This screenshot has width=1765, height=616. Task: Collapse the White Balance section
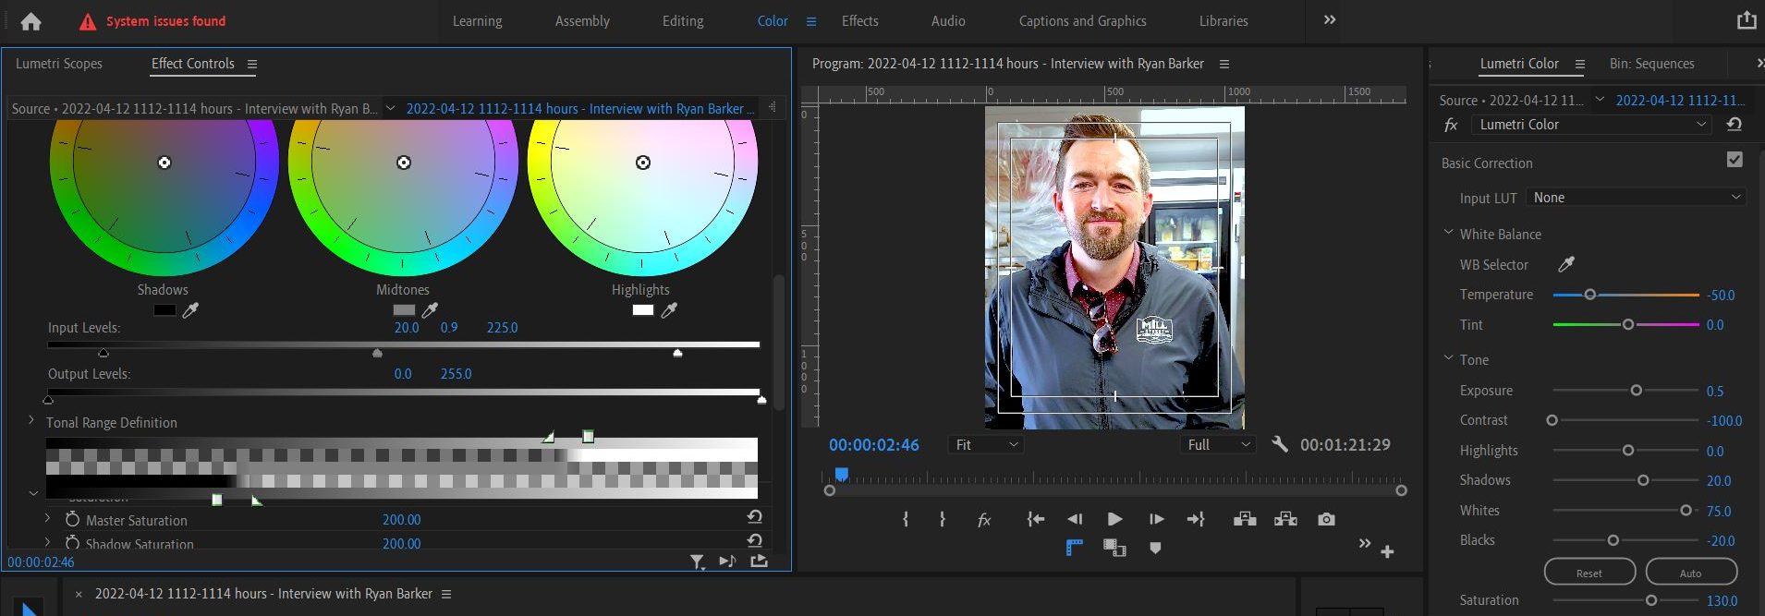point(1448,234)
